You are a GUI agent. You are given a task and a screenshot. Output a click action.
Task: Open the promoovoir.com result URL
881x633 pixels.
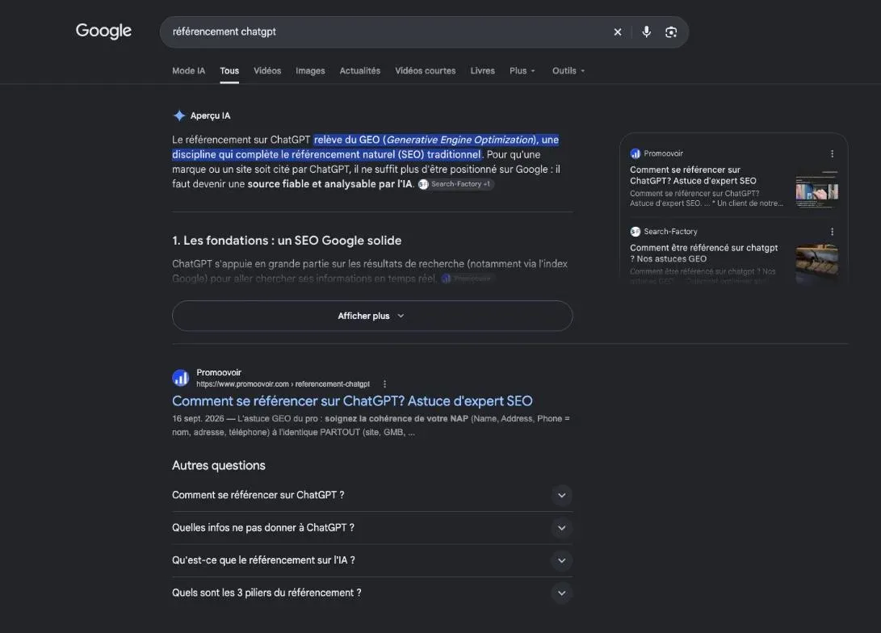[283, 384]
